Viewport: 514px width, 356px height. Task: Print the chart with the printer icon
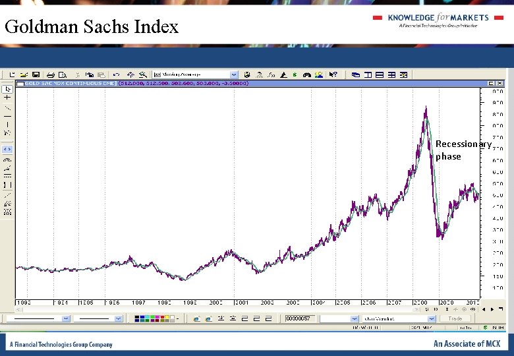point(51,74)
